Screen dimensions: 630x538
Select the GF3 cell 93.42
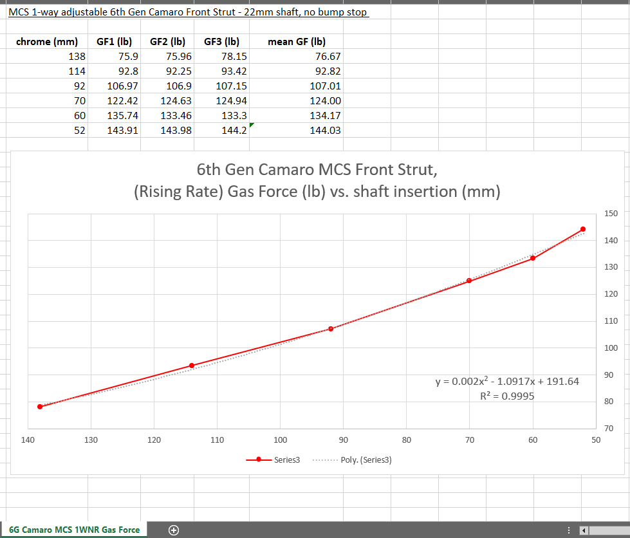click(x=221, y=71)
